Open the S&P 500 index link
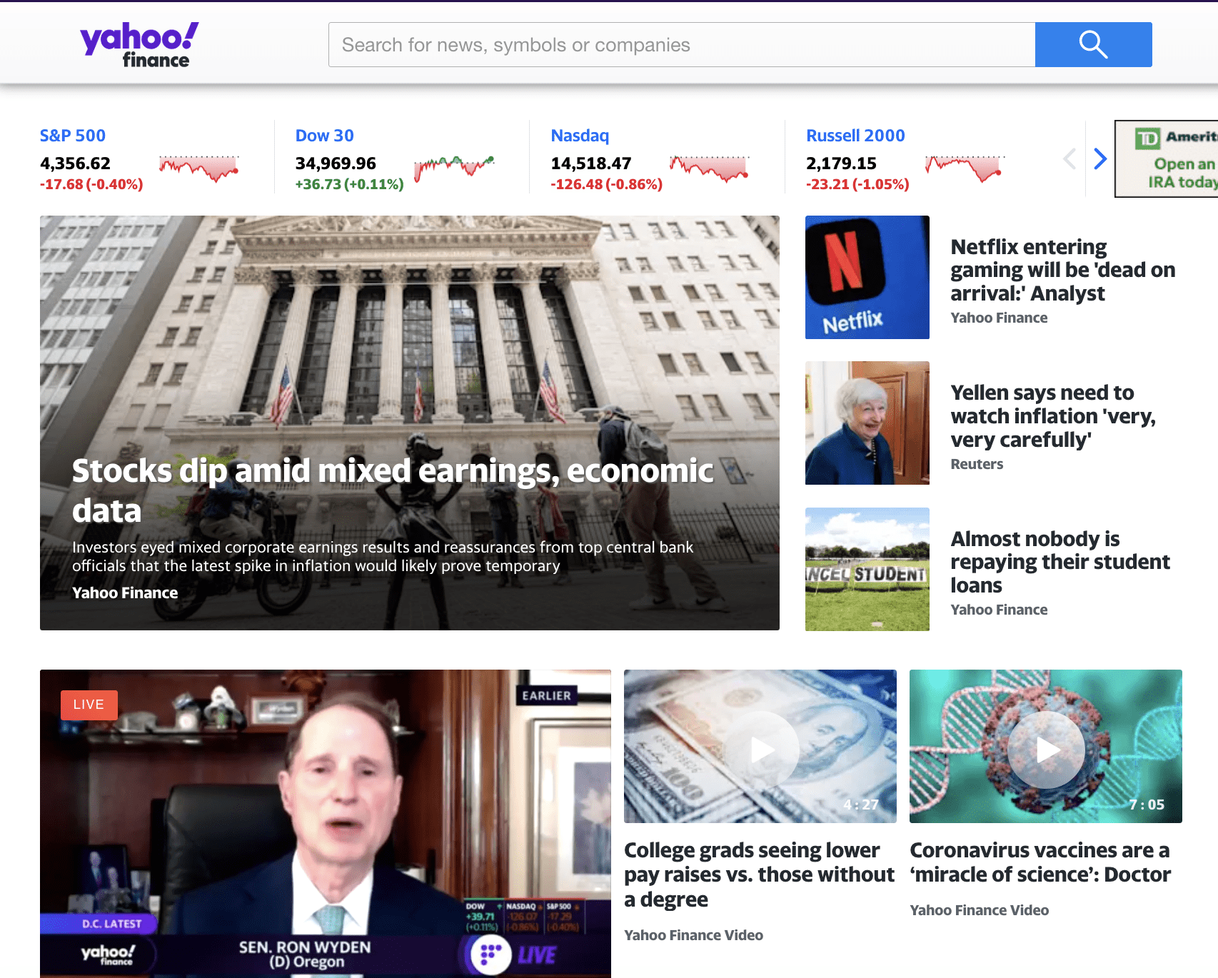 tap(73, 136)
